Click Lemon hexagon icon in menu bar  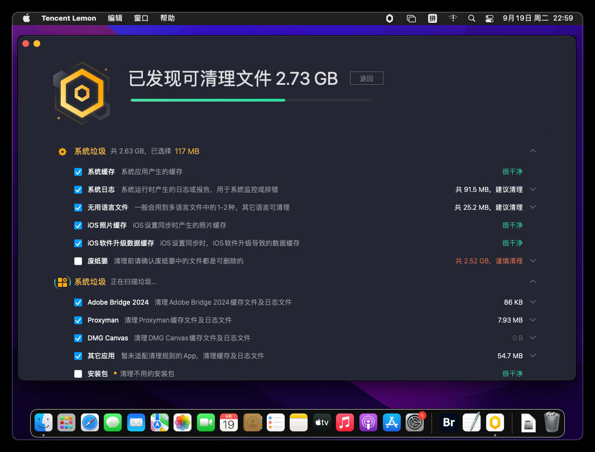390,18
